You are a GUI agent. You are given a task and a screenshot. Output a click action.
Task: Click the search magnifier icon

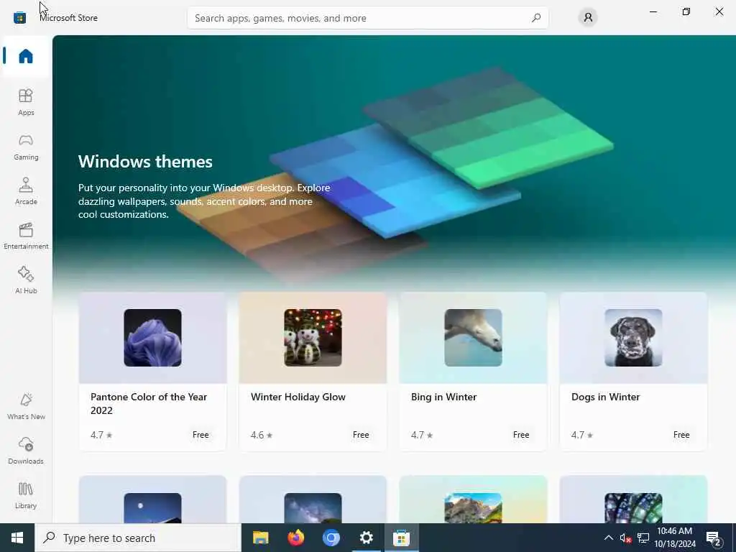(x=536, y=18)
